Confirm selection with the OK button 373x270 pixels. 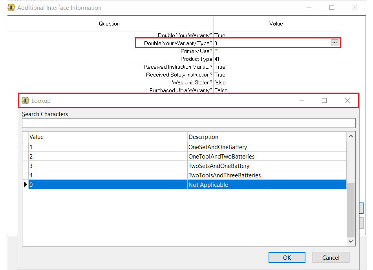(287, 257)
